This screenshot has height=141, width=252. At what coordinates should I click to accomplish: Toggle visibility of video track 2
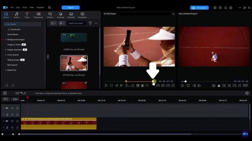[12, 121]
